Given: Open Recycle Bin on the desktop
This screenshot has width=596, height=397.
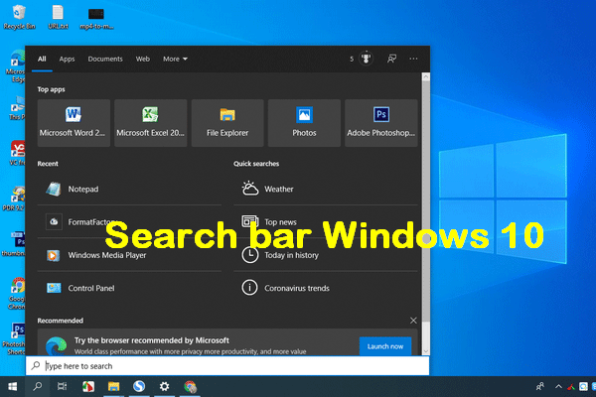Looking at the screenshot, I should click(x=19, y=18).
